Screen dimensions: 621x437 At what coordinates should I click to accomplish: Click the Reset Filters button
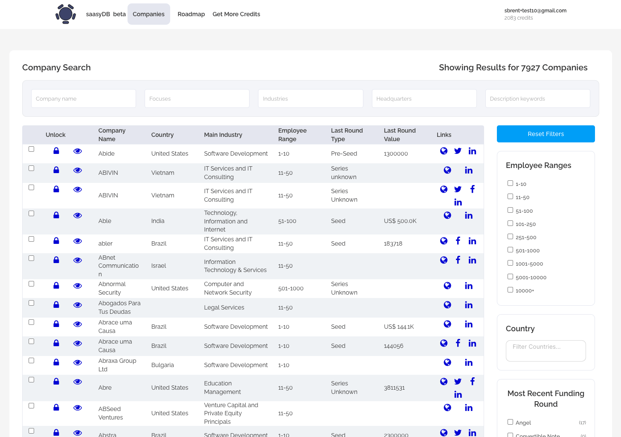(x=546, y=134)
